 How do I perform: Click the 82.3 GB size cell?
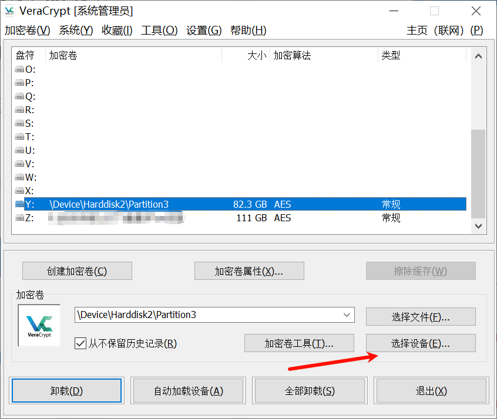coord(250,204)
